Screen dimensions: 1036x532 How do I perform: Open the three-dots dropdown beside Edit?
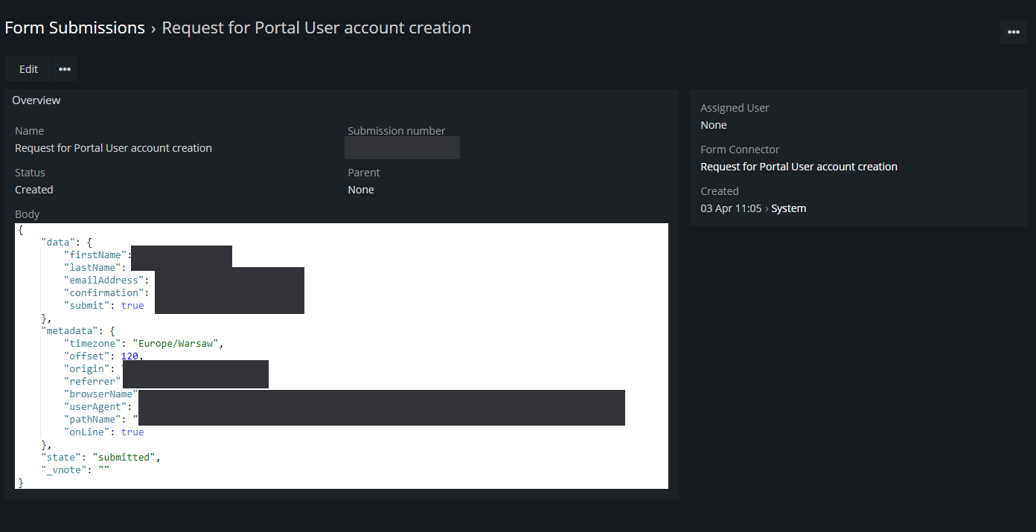click(x=65, y=69)
